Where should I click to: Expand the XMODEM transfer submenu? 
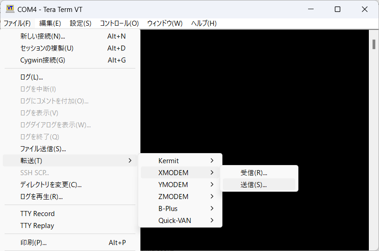180,172
